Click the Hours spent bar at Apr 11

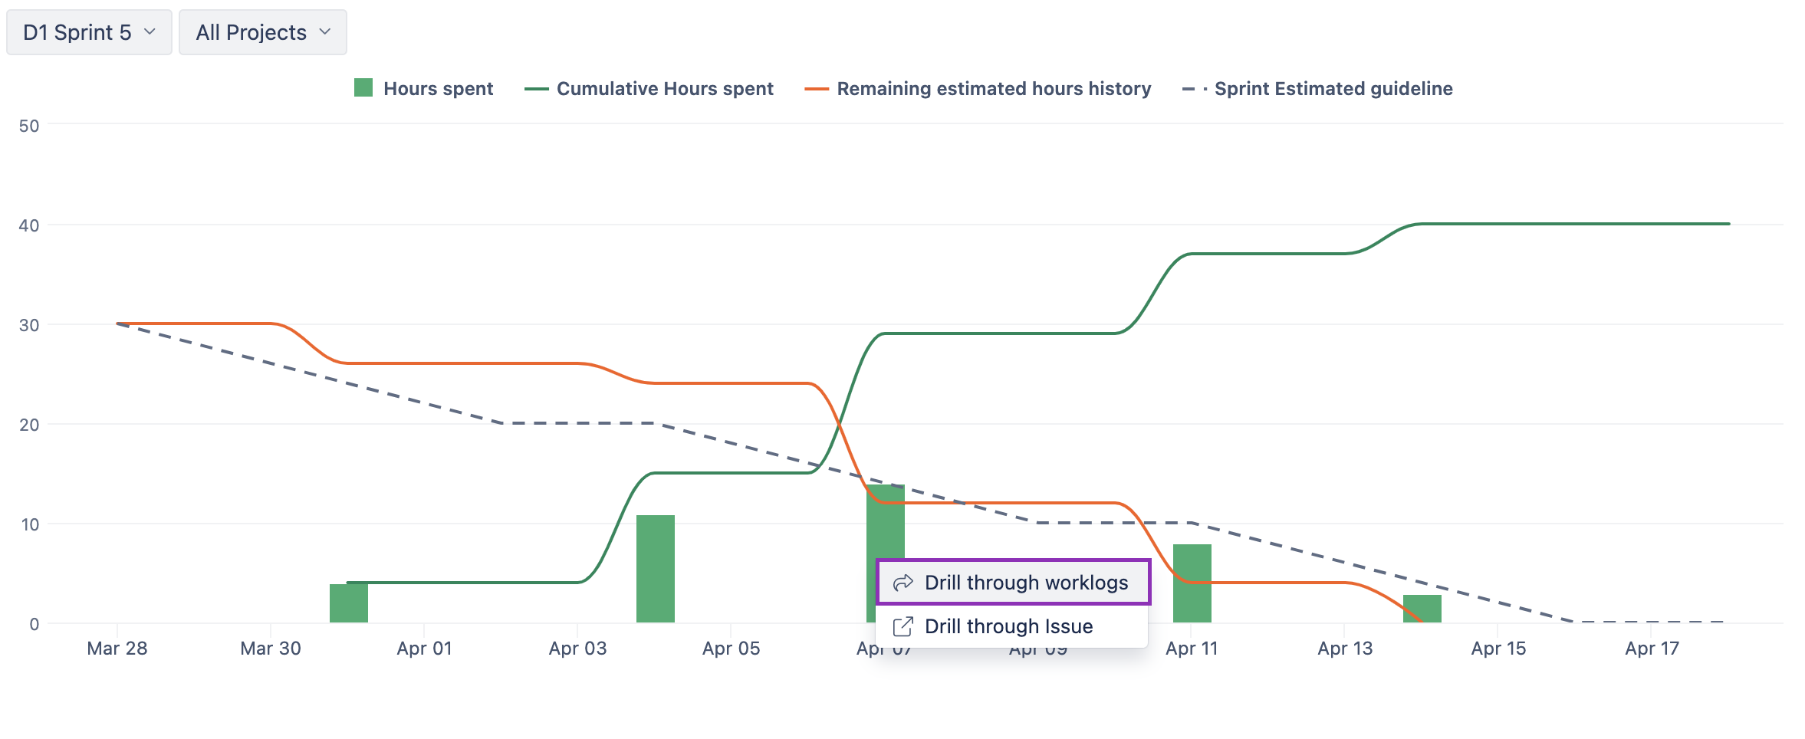coord(1192,583)
